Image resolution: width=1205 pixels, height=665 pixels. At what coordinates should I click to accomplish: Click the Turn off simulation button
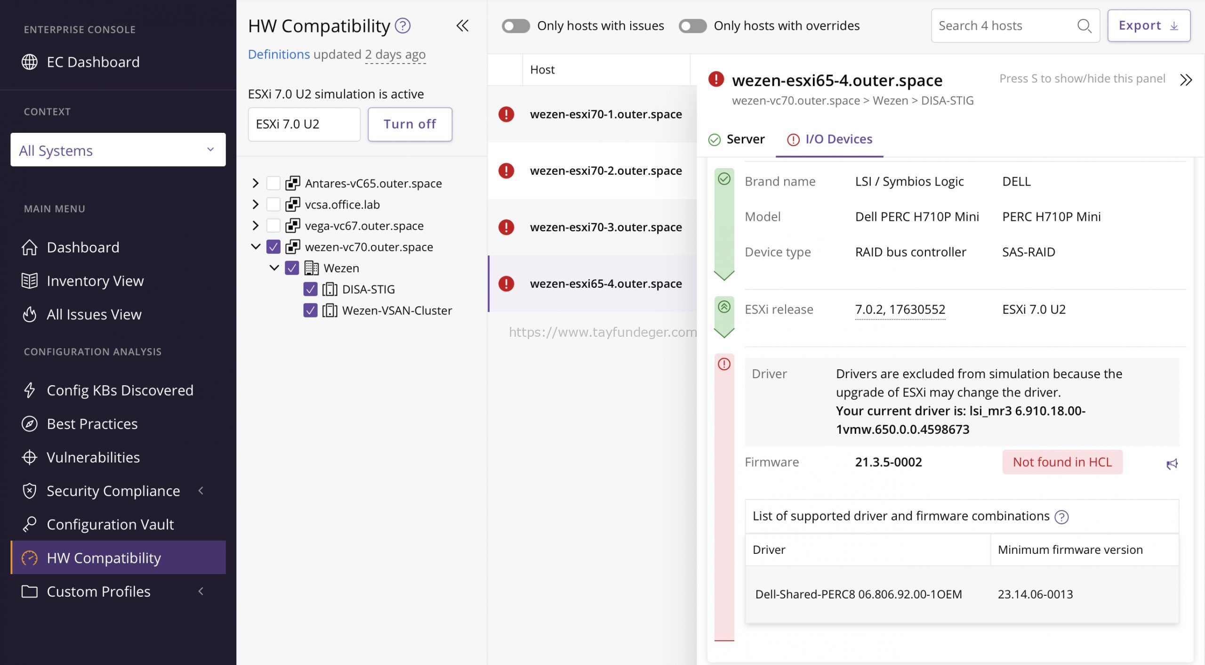coord(410,124)
